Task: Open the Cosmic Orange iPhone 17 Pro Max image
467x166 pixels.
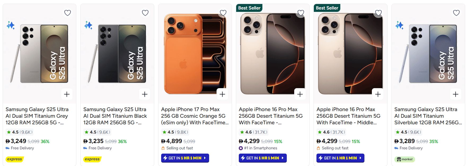Action: coord(195,54)
